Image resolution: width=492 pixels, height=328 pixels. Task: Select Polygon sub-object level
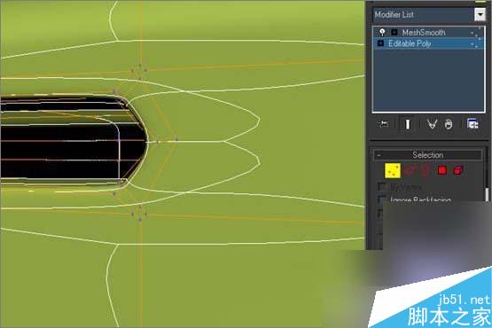coord(442,170)
